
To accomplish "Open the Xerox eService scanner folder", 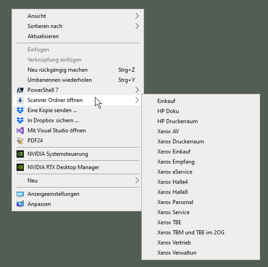I will pos(201,172).
